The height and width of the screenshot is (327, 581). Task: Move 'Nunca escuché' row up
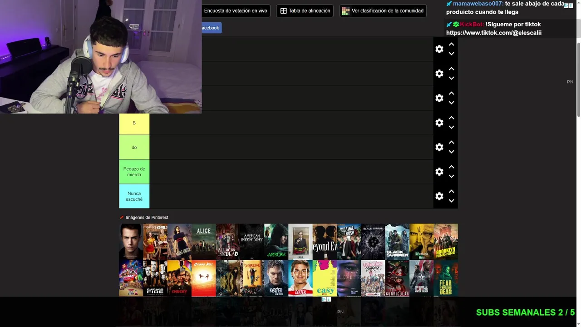[x=451, y=192]
